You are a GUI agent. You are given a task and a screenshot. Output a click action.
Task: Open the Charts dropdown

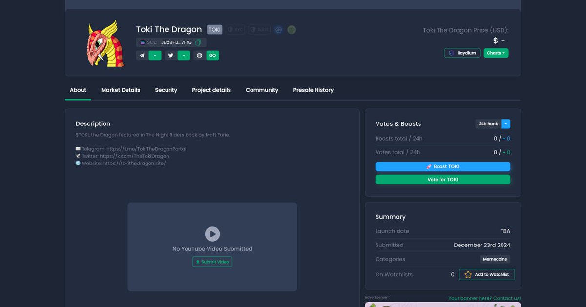(x=496, y=53)
